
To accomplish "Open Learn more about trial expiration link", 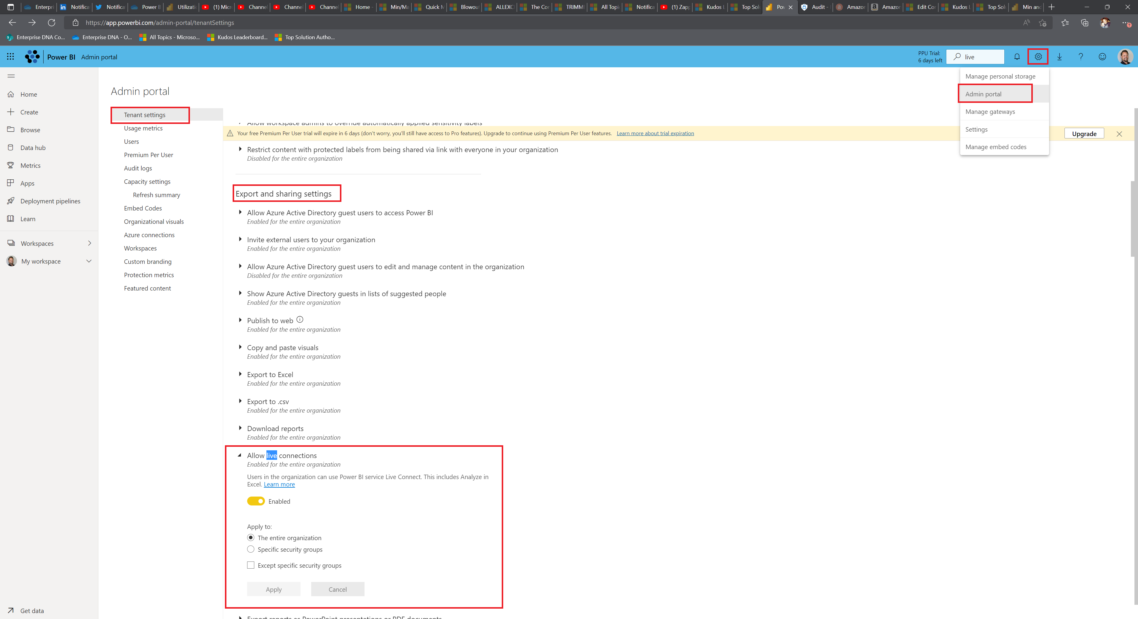I will coord(655,133).
